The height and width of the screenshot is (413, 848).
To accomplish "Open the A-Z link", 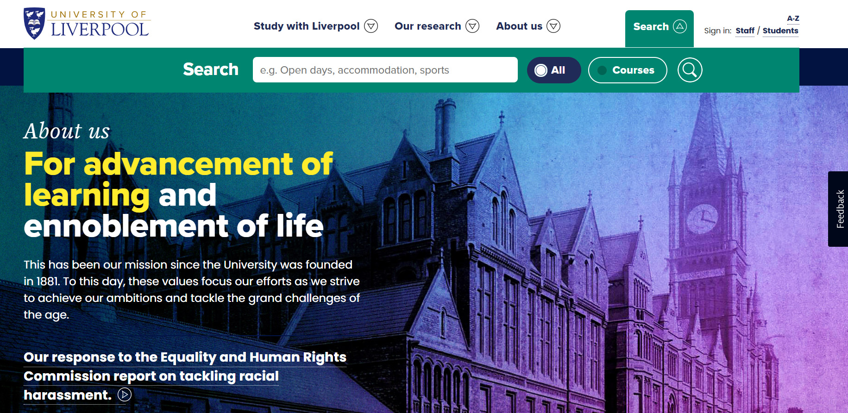I will pos(793,19).
